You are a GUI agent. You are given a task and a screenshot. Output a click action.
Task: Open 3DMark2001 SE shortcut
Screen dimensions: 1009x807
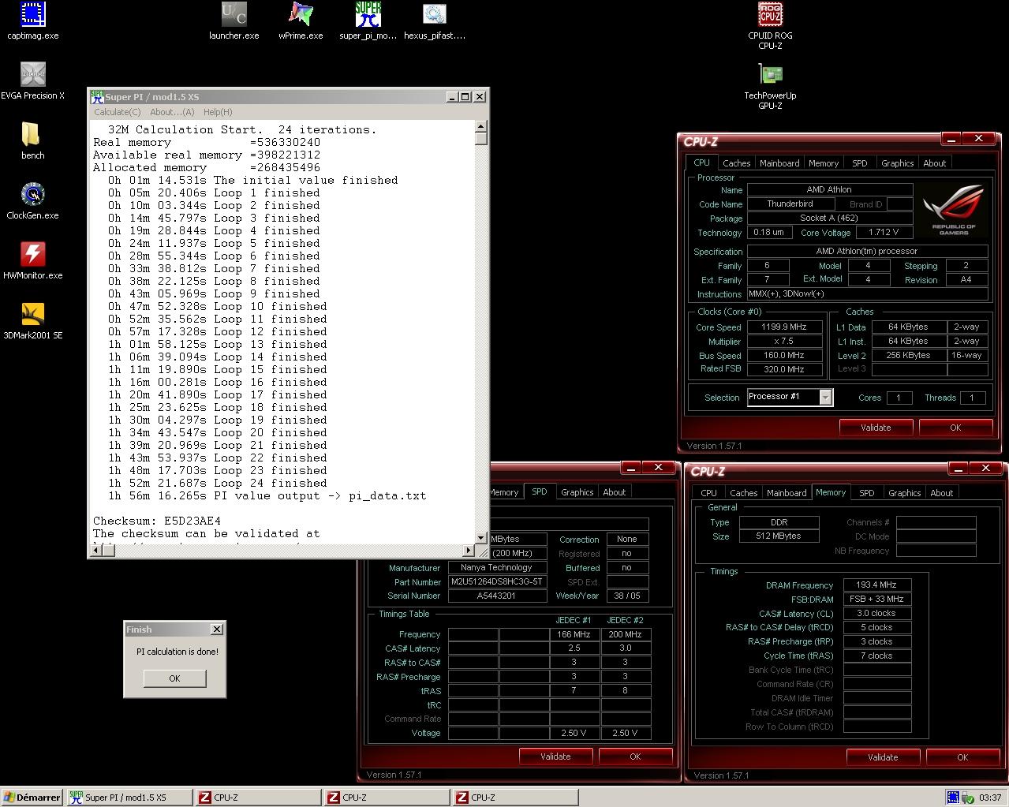coord(32,320)
